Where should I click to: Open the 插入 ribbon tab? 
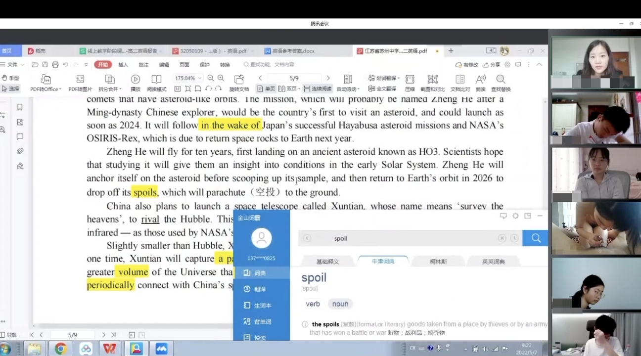(123, 65)
